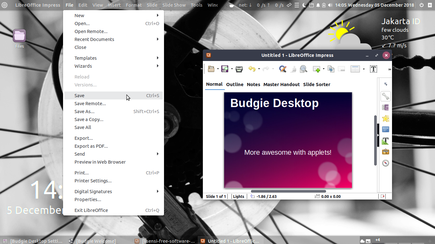
Task: Click the Open folder icon in Impress toolbar
Action: point(211,69)
